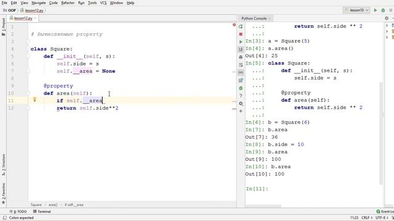Open console settings gear in left strip
The image size is (394, 221).
coord(241,103)
